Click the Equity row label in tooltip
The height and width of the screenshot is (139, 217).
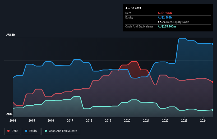(129, 17)
